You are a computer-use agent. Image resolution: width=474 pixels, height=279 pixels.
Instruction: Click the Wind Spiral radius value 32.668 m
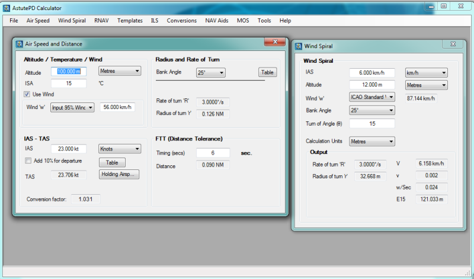[370, 177]
